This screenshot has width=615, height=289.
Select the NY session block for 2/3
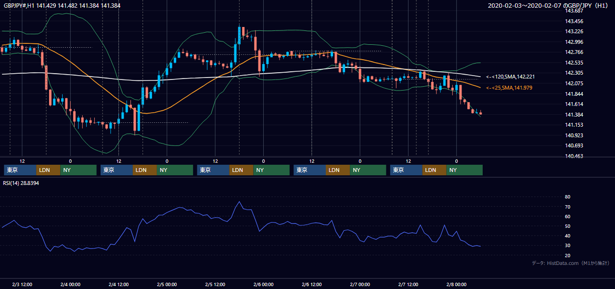tap(78, 170)
